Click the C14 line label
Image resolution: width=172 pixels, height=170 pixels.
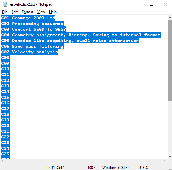tap(5, 92)
